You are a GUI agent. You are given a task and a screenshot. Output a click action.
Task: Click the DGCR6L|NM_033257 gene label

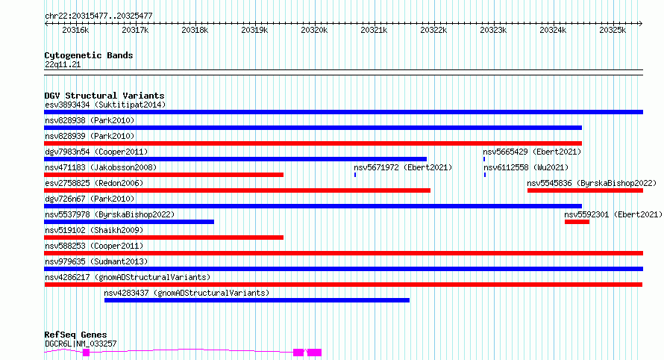pyautogui.click(x=81, y=344)
